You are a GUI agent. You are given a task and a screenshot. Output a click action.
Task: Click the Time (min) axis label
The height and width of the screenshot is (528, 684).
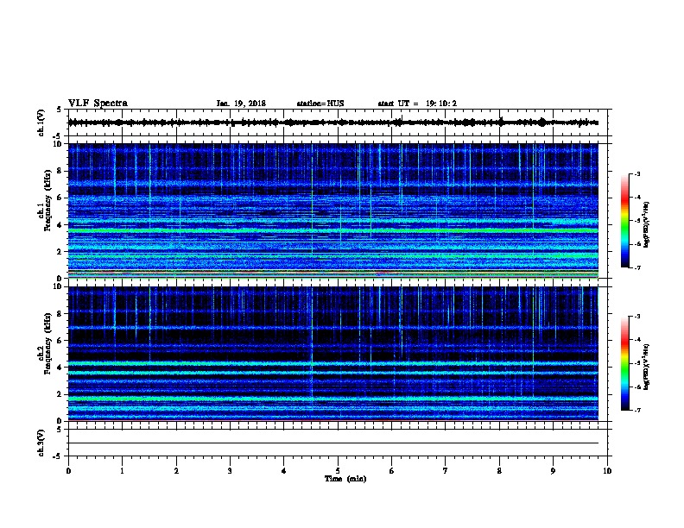tap(345, 479)
